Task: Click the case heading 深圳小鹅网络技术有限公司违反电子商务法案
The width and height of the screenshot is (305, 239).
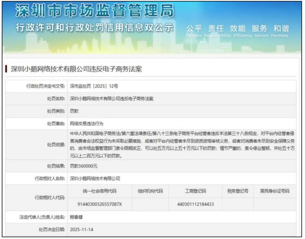Action: coord(77,69)
